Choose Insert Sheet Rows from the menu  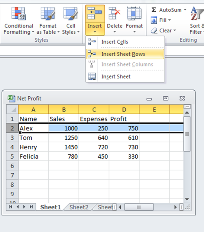click(x=125, y=54)
